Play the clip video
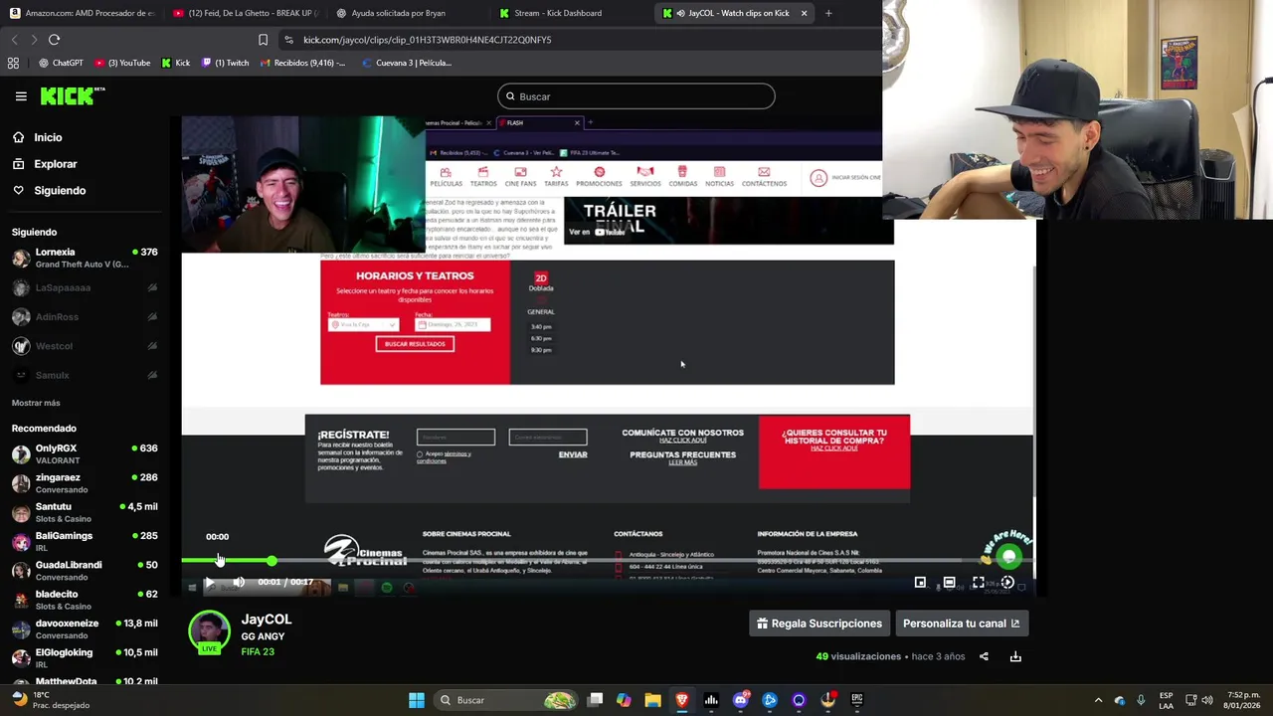Image resolution: width=1273 pixels, height=716 pixels. (x=209, y=582)
